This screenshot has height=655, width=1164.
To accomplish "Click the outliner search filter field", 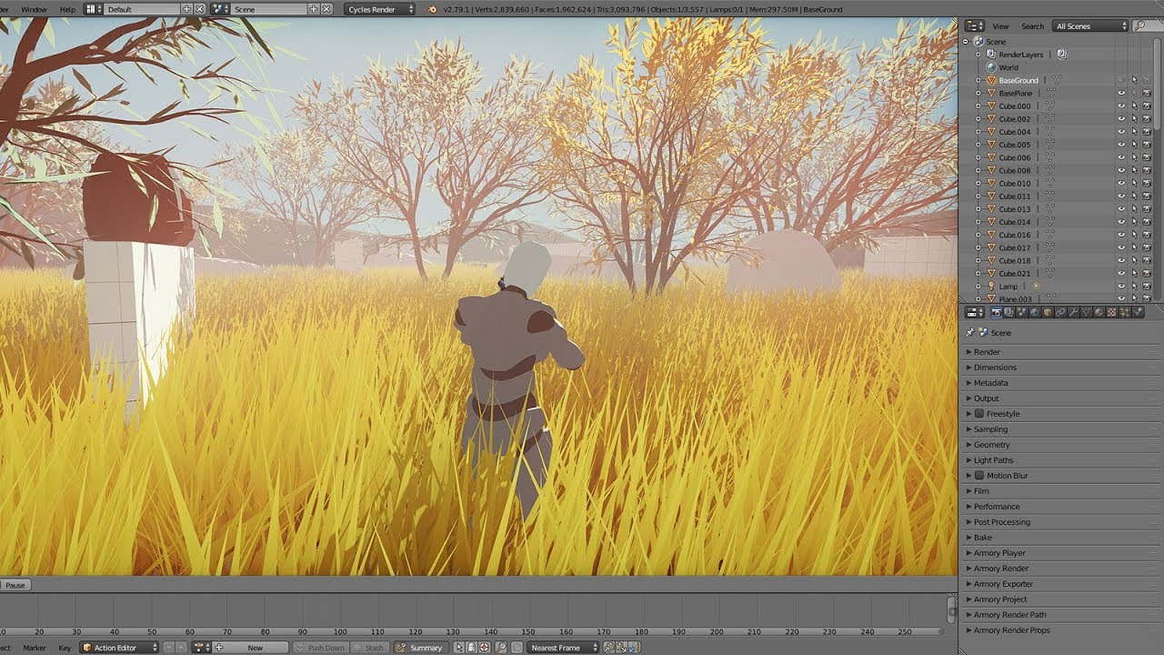I will pyautogui.click(x=1148, y=26).
